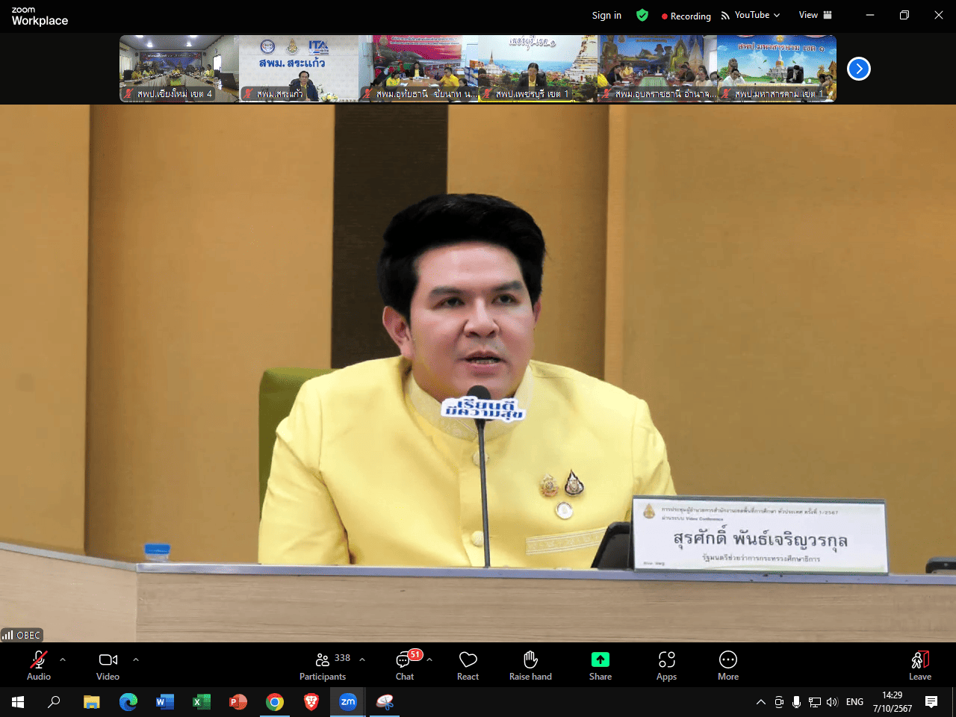Select the สพม.สระแก้ว participant thumbnail
The height and width of the screenshot is (717, 956).
coord(299,69)
